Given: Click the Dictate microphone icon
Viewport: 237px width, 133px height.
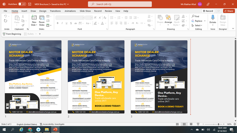Looking at the screenshot, I should click(x=213, y=18).
